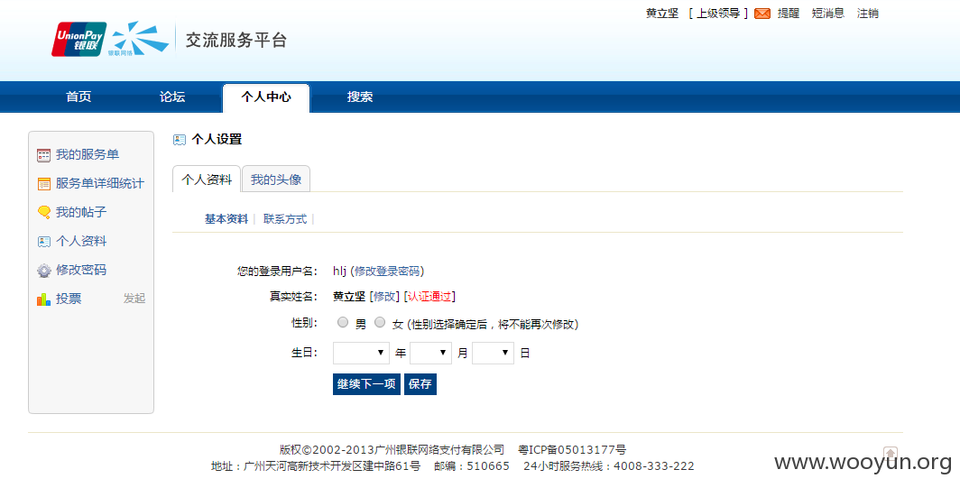Open the birthday year dropdown
The image size is (960, 488).
tap(361, 354)
